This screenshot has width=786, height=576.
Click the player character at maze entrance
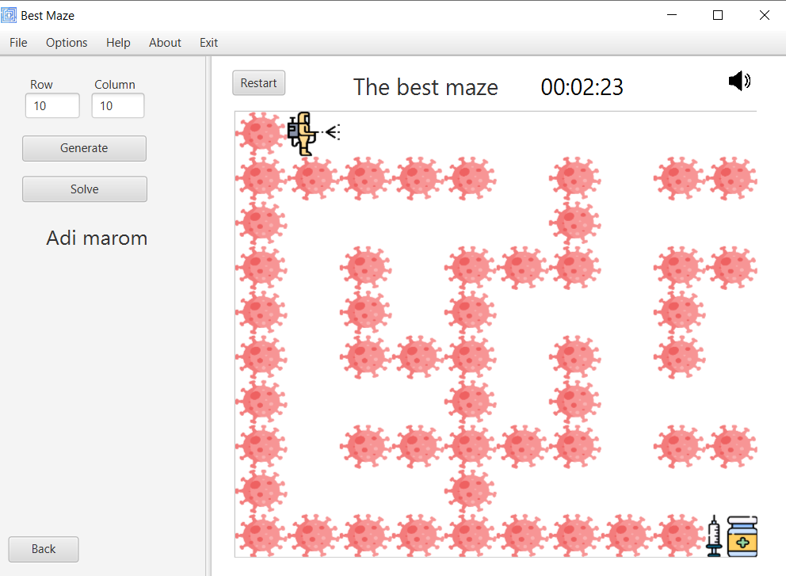[303, 135]
